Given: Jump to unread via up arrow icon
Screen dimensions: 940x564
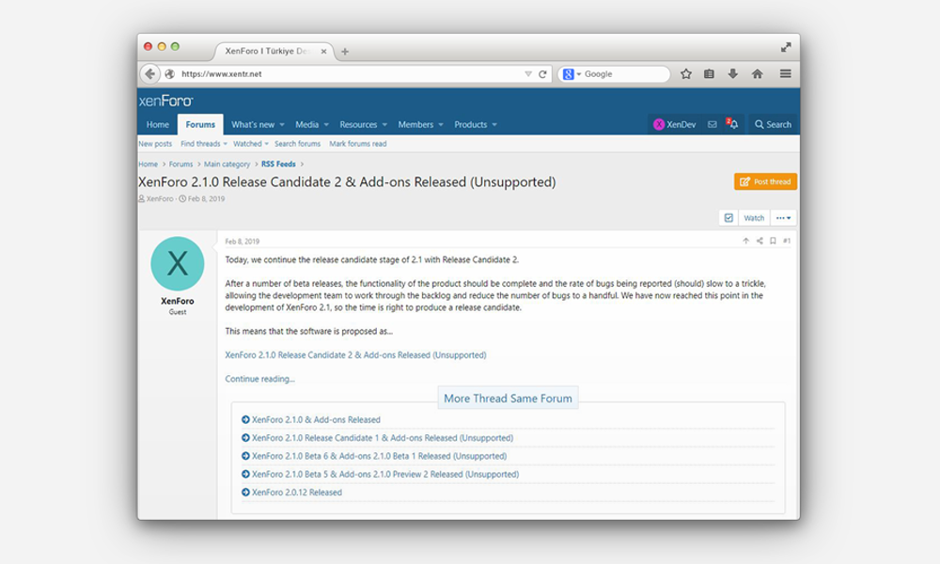Looking at the screenshot, I should click(745, 241).
